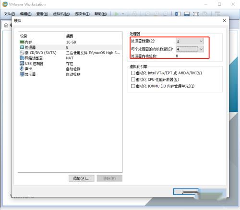Click the send Ctrl+Alt+Del toolbar icon

[x=134, y=14]
